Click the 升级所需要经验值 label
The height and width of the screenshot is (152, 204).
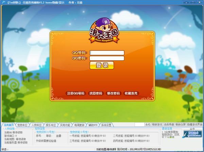[x=47, y=141]
